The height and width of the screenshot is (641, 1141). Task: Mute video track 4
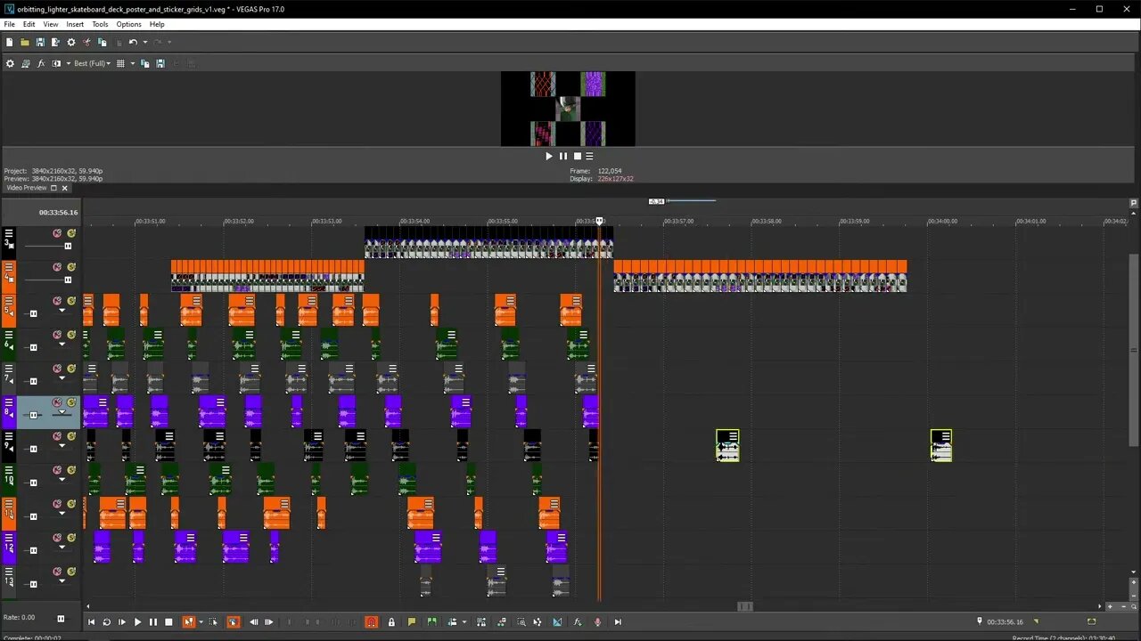pos(57,267)
